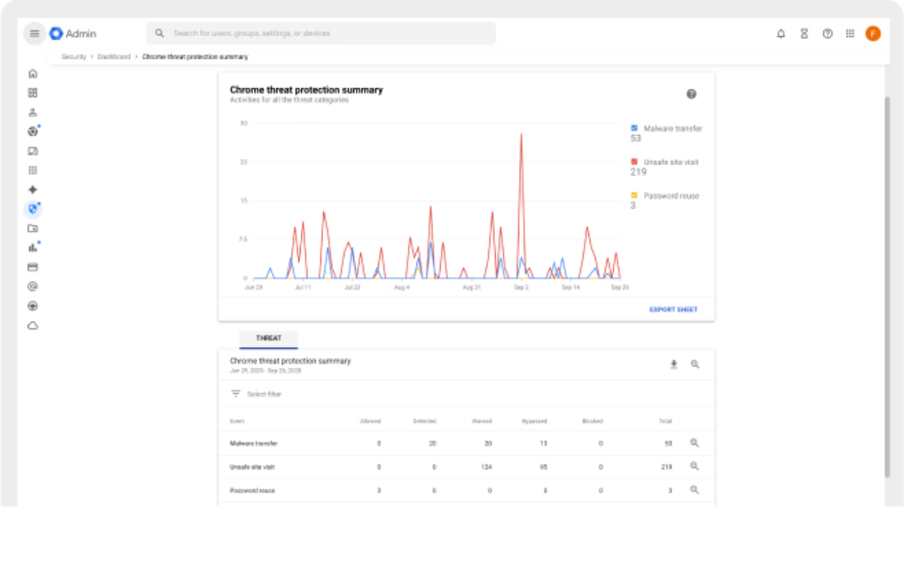Viewport: 904px width, 574px height.
Task: Open the account avatar F
Action: tap(873, 33)
